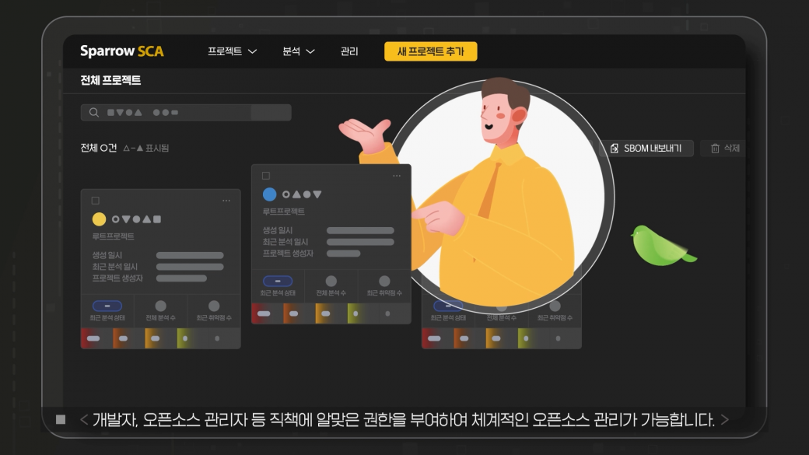This screenshot has width=809, height=455.
Task: Select orange severity segment on blue-circle card
Action: click(x=299, y=313)
